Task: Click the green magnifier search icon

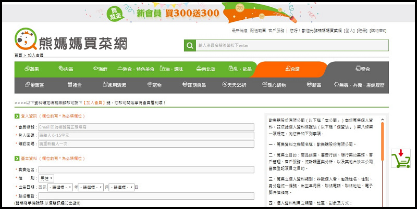Action: coord(190,46)
